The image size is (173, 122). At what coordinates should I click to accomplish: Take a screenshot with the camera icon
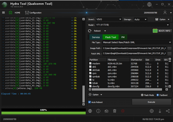pyautogui.click(x=106, y=111)
